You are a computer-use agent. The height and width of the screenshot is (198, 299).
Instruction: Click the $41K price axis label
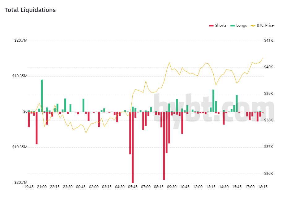tap(268, 40)
